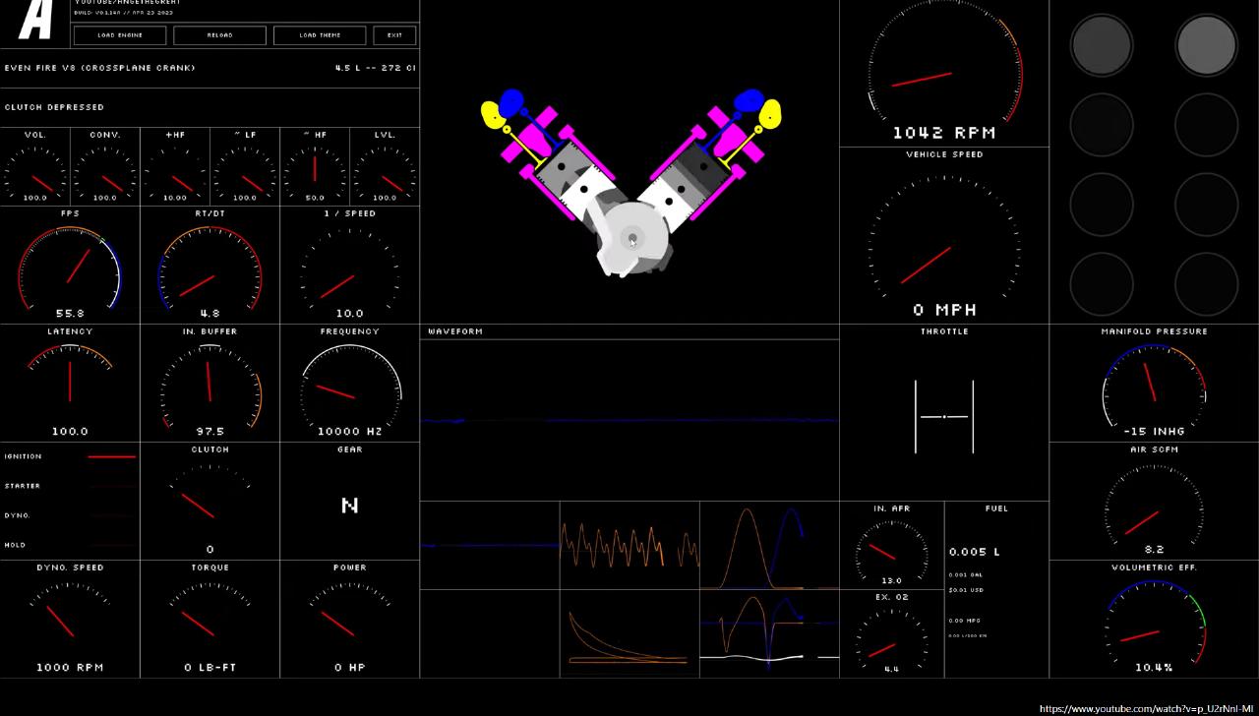Click the 'CLUTCH DEPRESSED' status text
The image size is (1259, 716).
tap(54, 107)
